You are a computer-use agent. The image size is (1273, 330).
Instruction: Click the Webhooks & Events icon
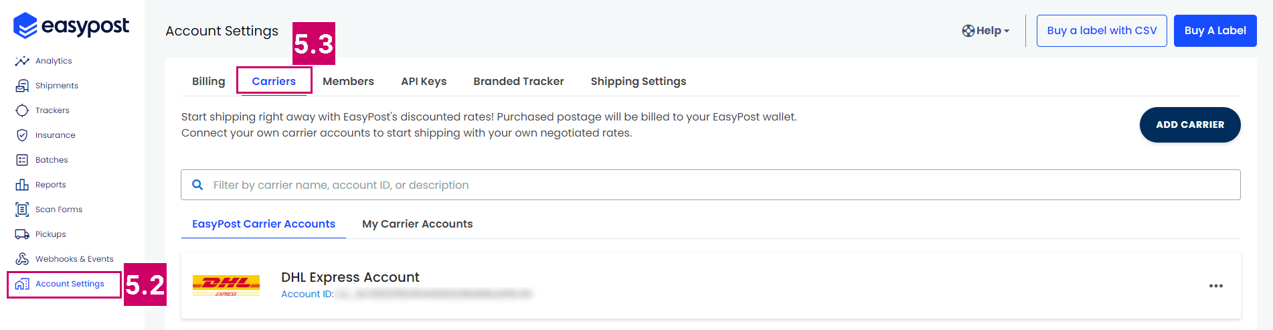22,259
